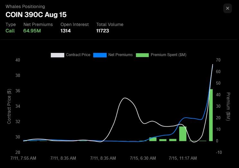Click the 50 tick on right axis
This screenshot has width=239, height=168.
(x=218, y=83)
